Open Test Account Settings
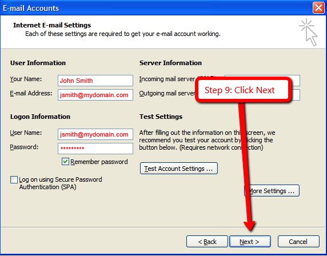 (x=179, y=169)
